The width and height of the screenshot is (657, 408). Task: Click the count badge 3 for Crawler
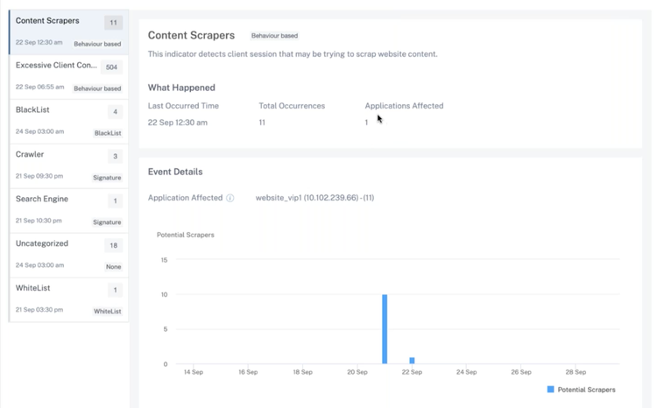point(116,156)
